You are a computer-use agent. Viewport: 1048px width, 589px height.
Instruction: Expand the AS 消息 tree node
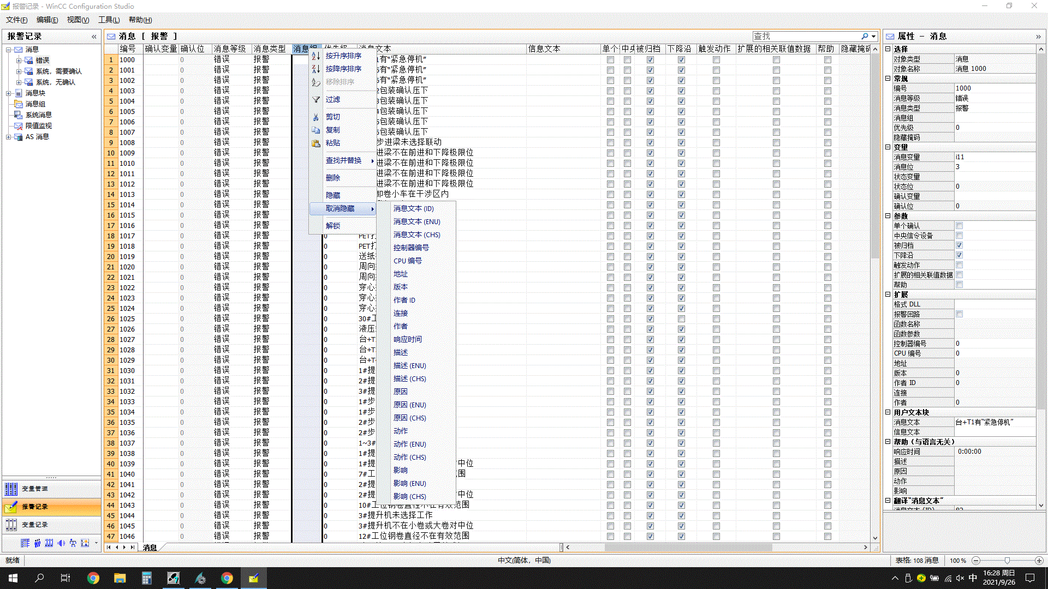pyautogui.click(x=9, y=137)
